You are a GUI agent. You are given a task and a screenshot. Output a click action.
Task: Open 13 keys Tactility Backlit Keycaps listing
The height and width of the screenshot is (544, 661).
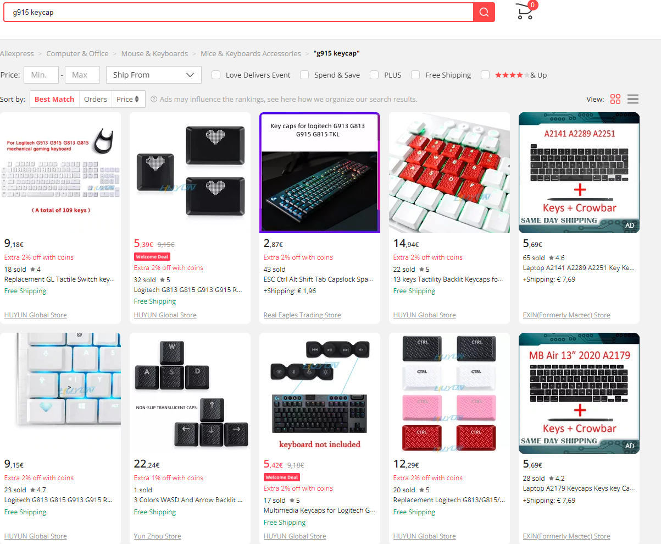pos(448,279)
